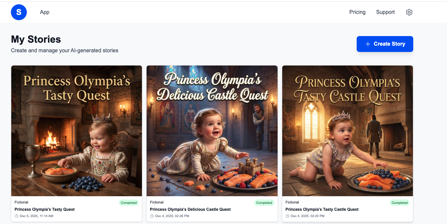
Task: Open the Pricing page
Action: (357, 12)
